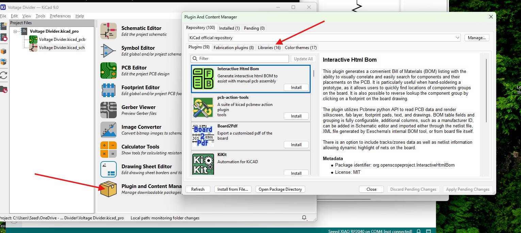This screenshot has height=233, width=521.
Task: Click the bell icon in Arduino status bar
Action: (x=419, y=231)
